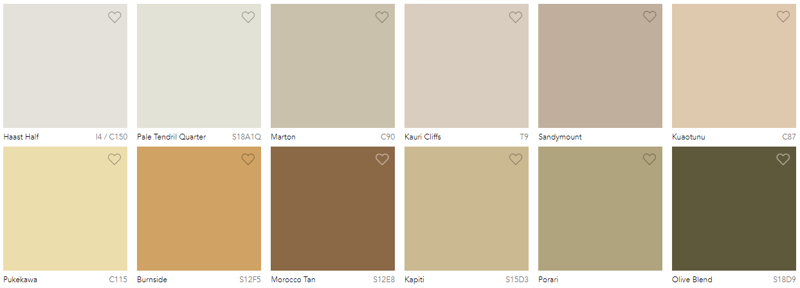Choose the Morocco Tan brown swatch
Screen dimensions: 800x288
(332, 208)
